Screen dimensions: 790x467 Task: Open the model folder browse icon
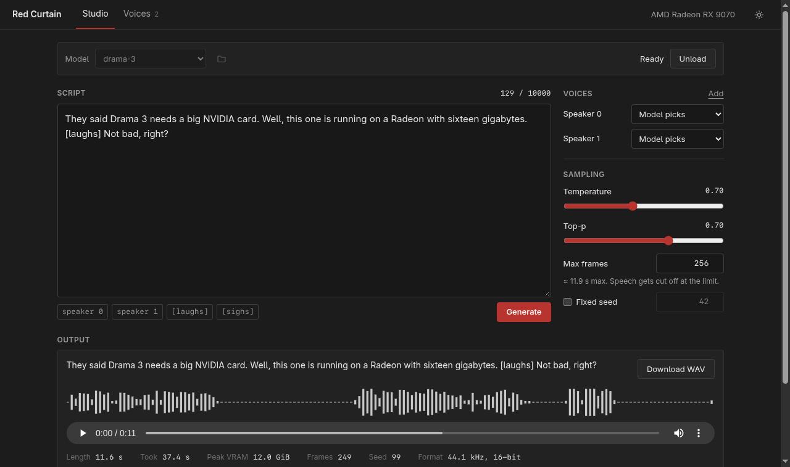pyautogui.click(x=222, y=59)
